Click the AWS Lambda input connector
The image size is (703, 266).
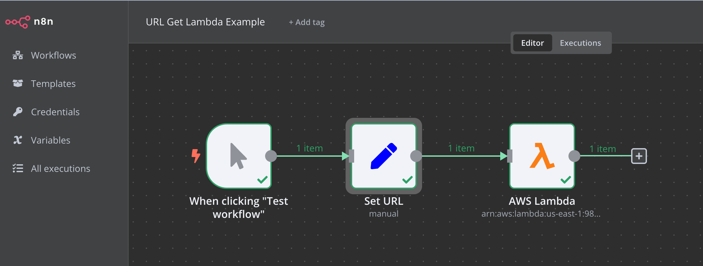click(x=510, y=156)
